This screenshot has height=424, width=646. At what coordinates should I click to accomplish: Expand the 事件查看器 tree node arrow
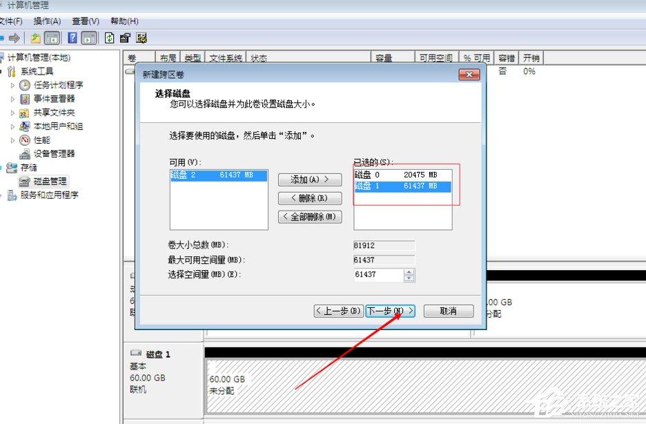click(12, 99)
